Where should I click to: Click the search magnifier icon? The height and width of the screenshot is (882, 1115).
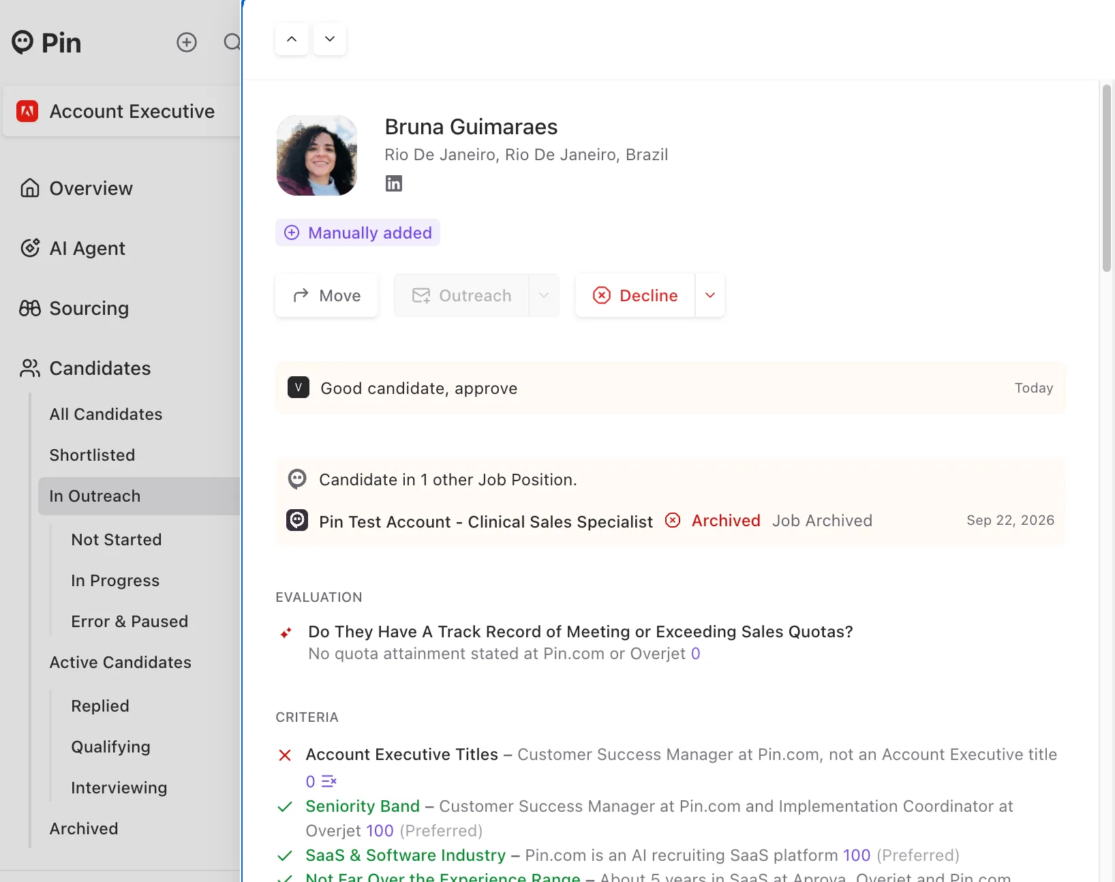tap(232, 42)
